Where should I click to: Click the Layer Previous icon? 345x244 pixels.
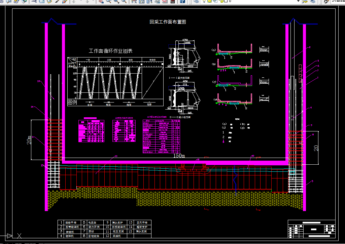click(313, 1)
